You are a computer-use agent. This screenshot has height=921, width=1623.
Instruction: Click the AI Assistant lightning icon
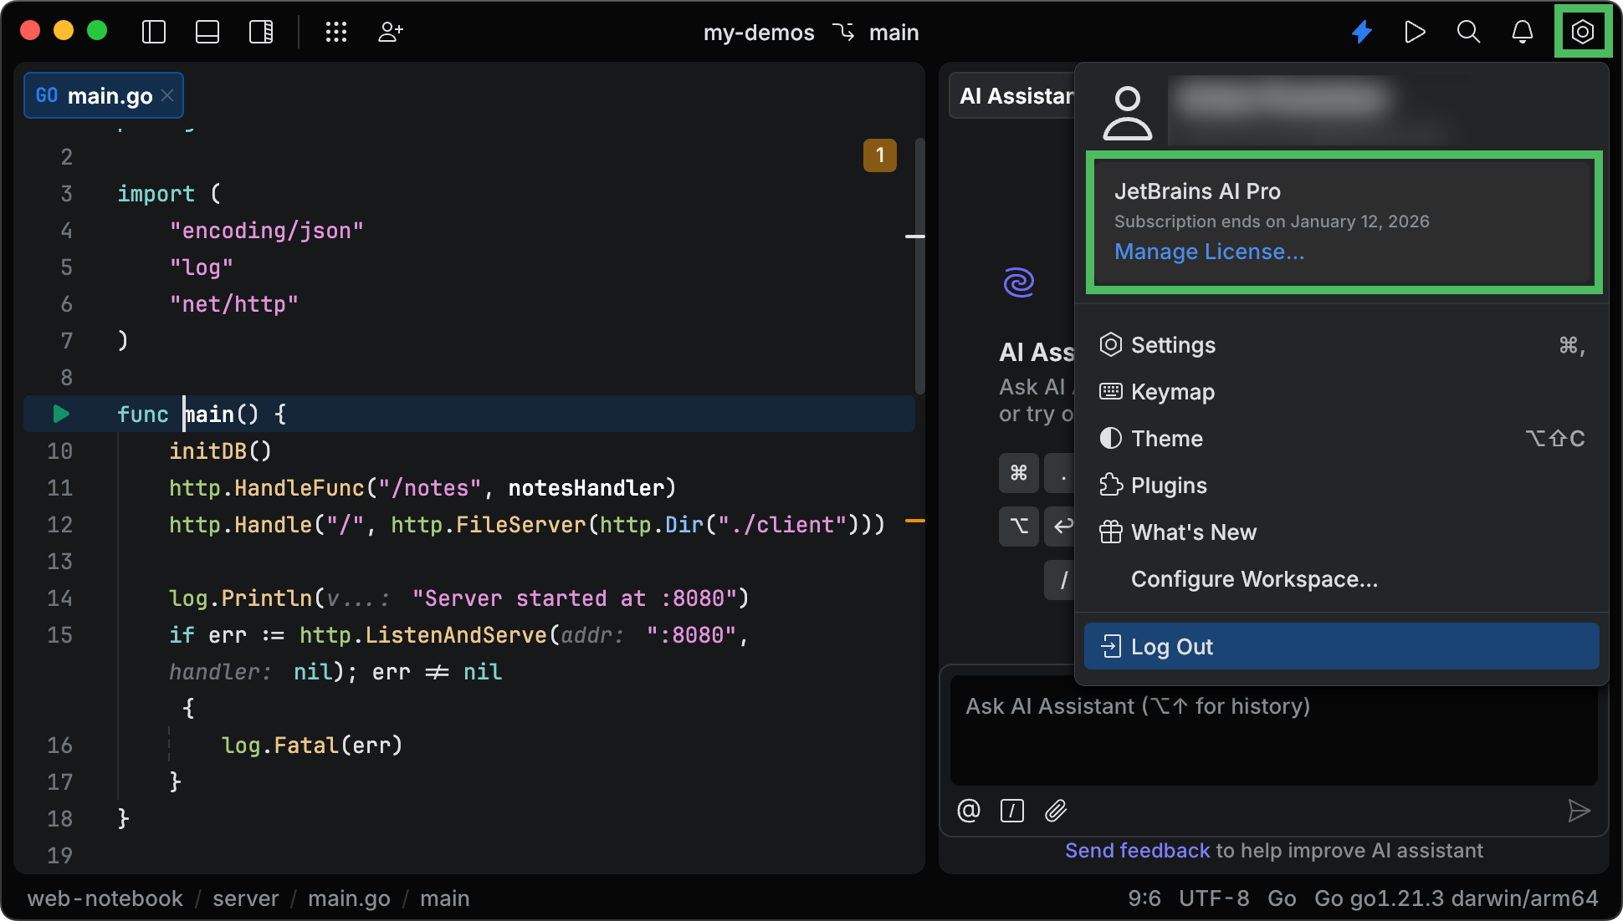click(1362, 32)
